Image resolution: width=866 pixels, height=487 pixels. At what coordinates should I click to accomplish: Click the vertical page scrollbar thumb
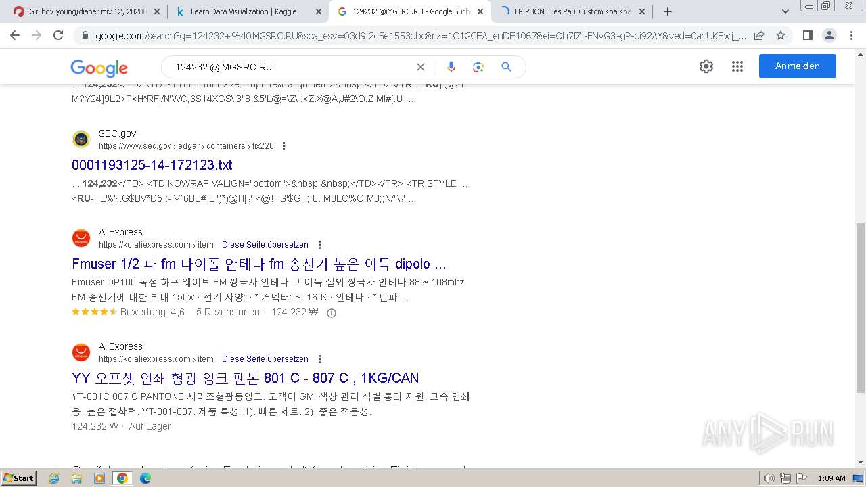coord(860,308)
